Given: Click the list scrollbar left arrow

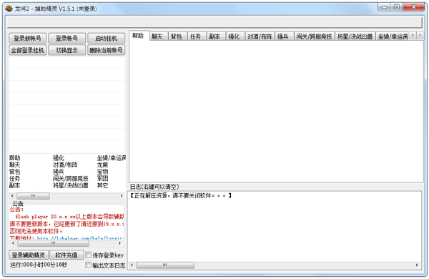Looking at the screenshot, I should point(12,196).
